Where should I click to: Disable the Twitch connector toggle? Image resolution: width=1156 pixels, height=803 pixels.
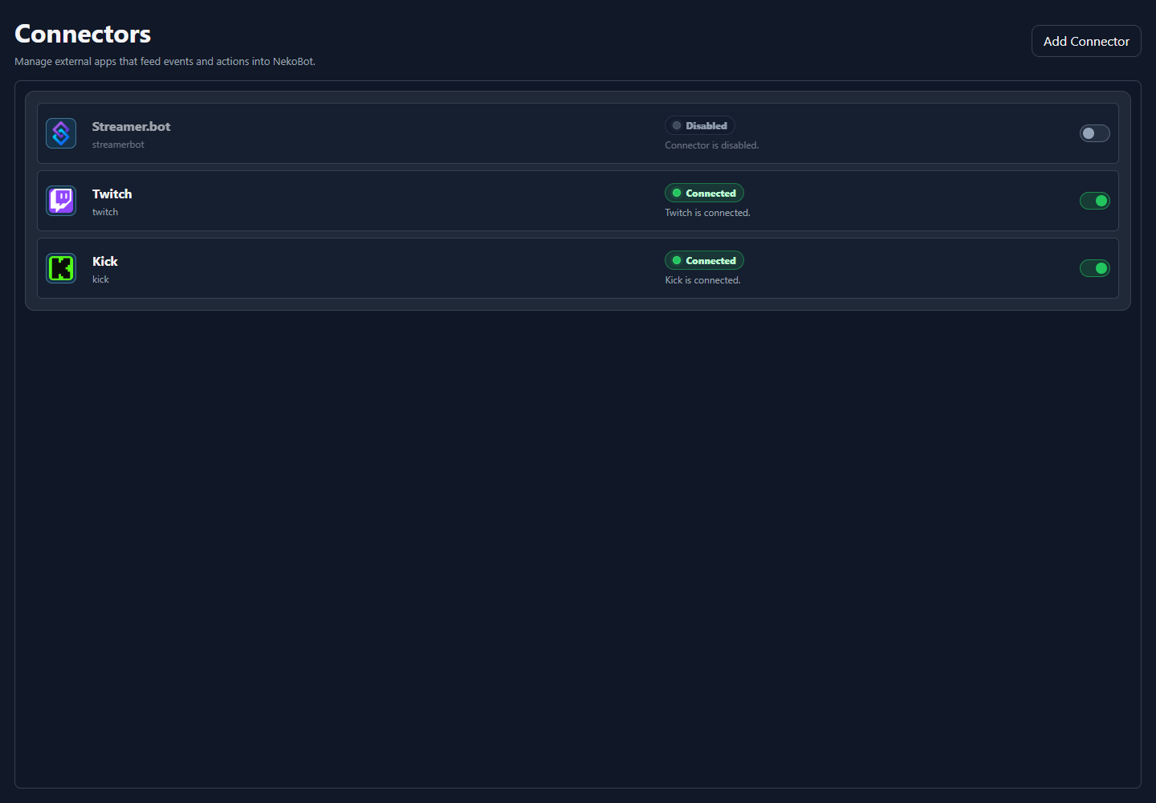click(1094, 201)
